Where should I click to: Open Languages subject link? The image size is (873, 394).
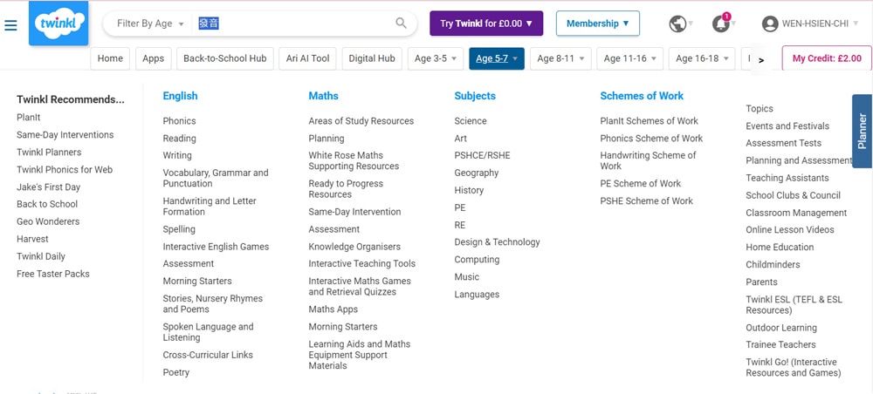477,294
